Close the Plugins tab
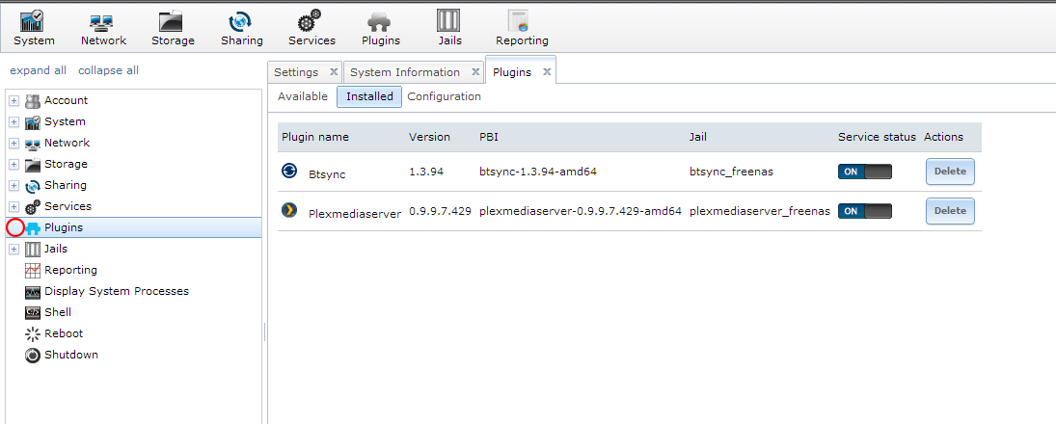Image resolution: width=1056 pixels, height=424 pixels. tap(547, 71)
